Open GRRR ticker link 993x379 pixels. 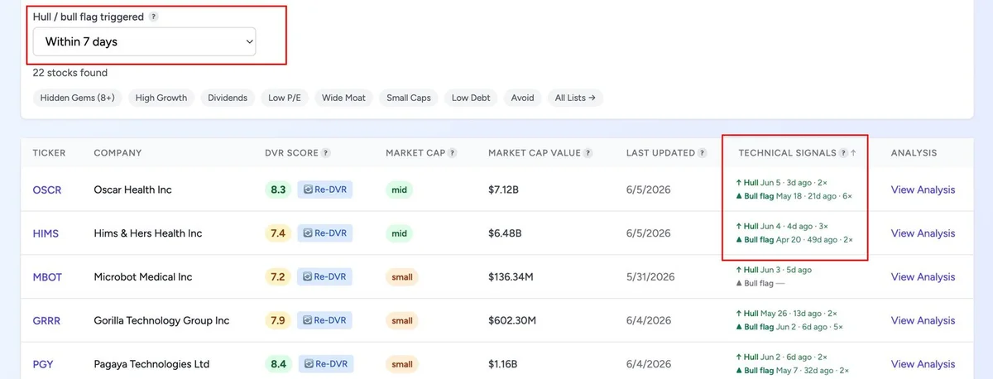point(48,320)
